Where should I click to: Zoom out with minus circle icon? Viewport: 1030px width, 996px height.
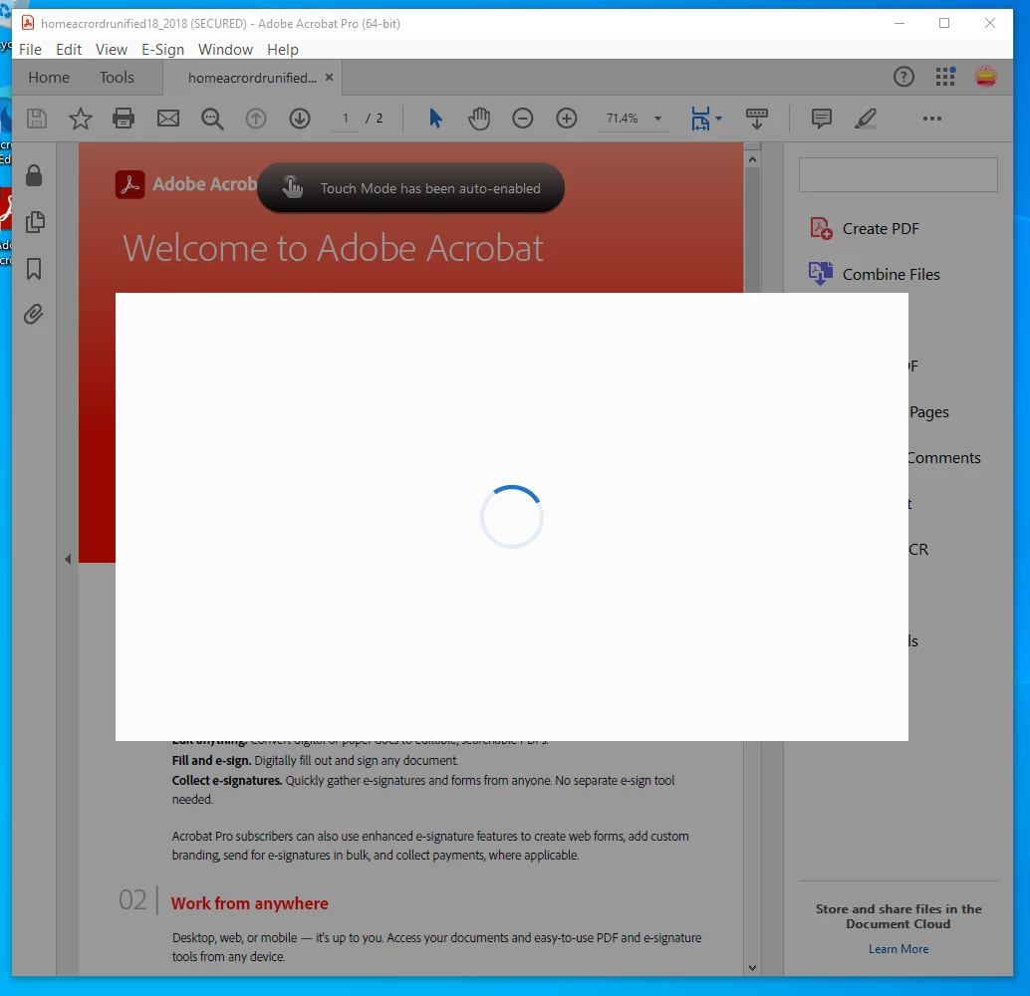click(523, 119)
